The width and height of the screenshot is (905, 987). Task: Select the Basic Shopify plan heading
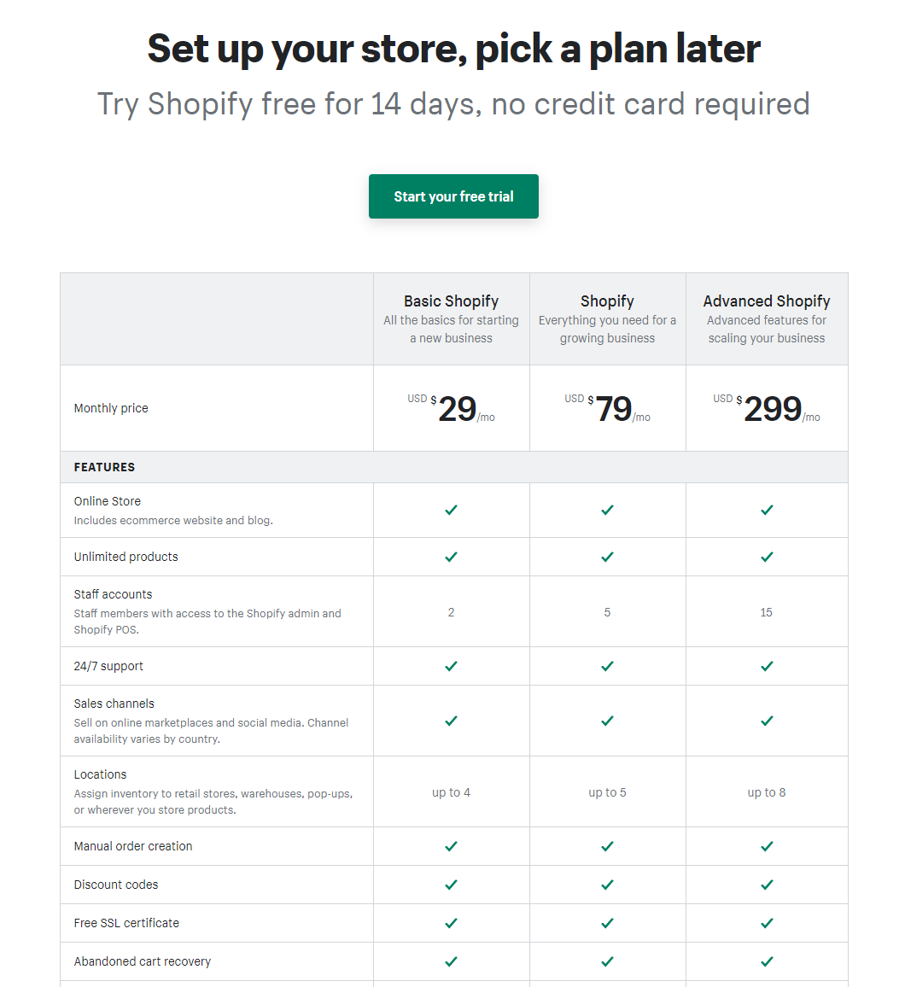[x=451, y=301]
